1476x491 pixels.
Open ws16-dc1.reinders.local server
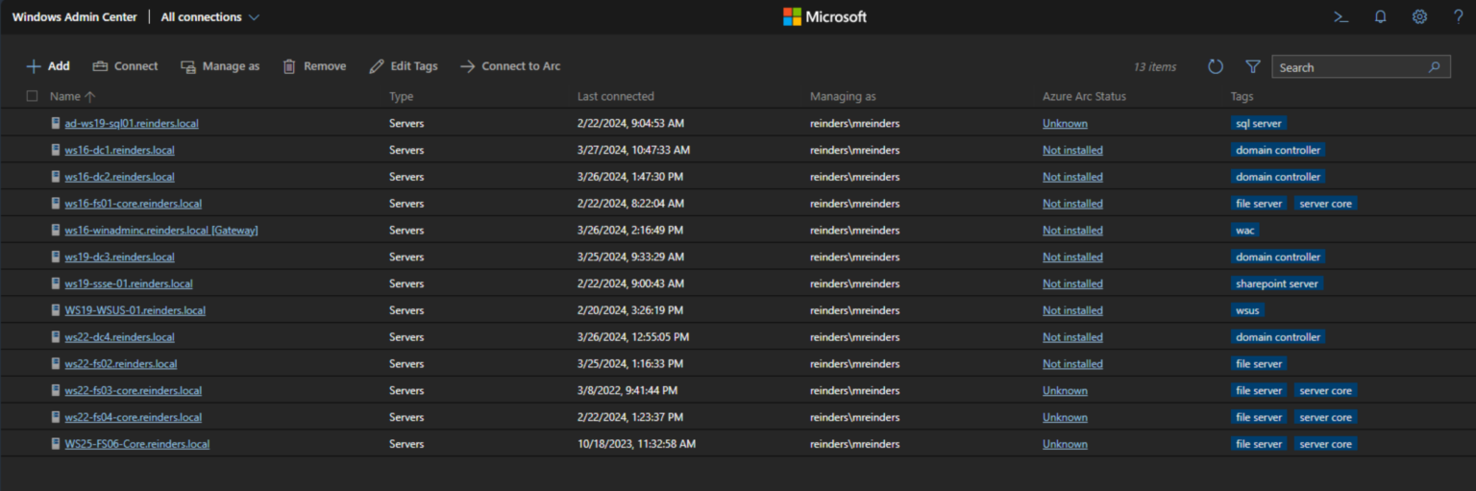click(x=119, y=150)
